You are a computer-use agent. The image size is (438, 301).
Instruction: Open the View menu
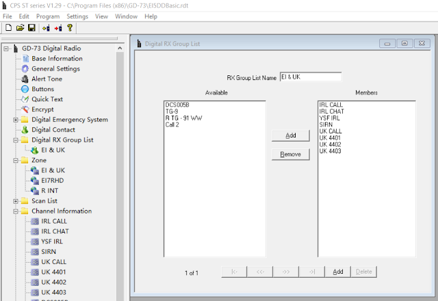pyautogui.click(x=101, y=16)
